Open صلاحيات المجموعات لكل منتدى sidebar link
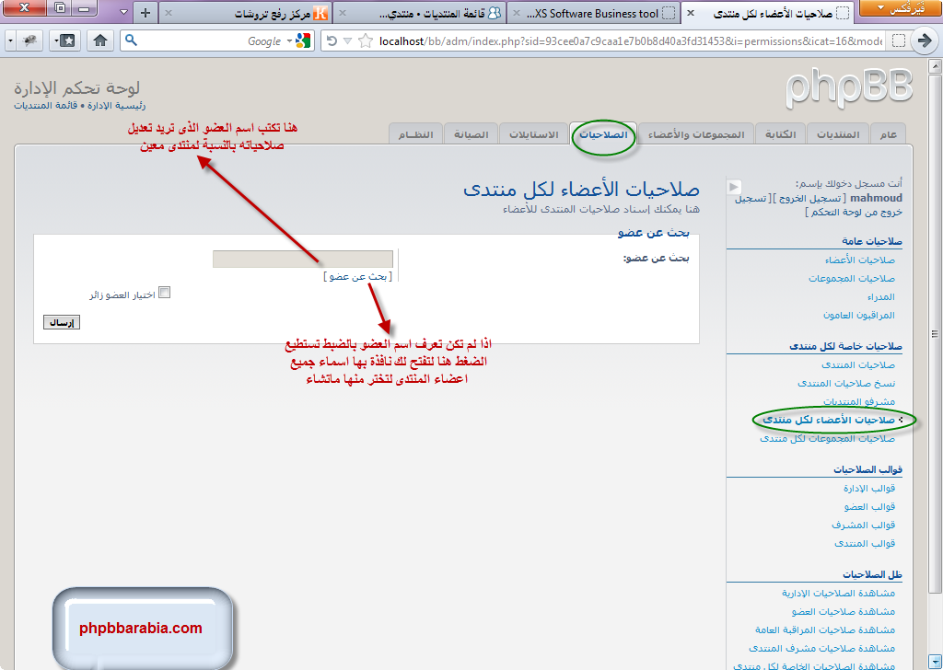 pyautogui.click(x=827, y=439)
